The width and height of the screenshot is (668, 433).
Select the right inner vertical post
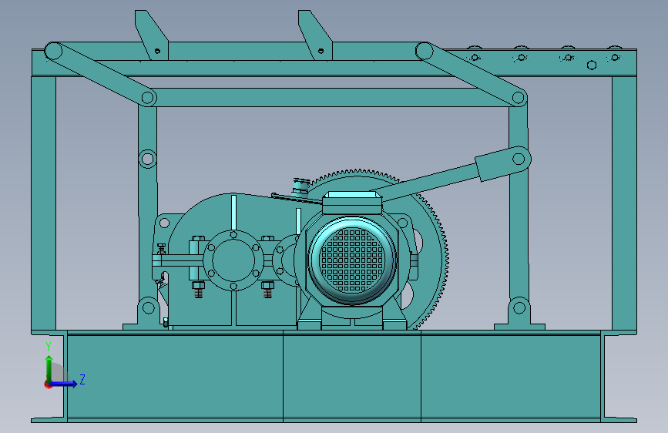(x=519, y=203)
